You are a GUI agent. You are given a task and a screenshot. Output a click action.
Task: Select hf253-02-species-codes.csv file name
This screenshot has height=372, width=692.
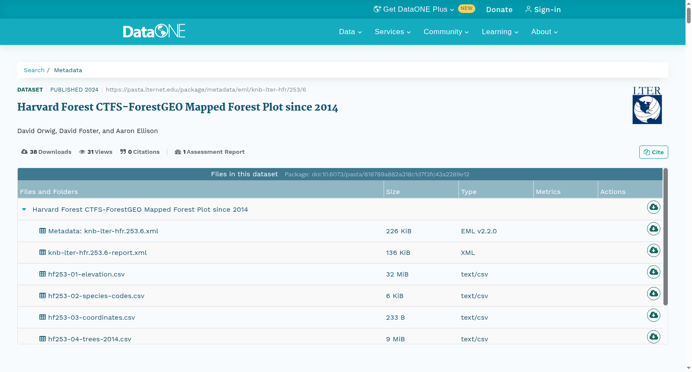point(96,296)
